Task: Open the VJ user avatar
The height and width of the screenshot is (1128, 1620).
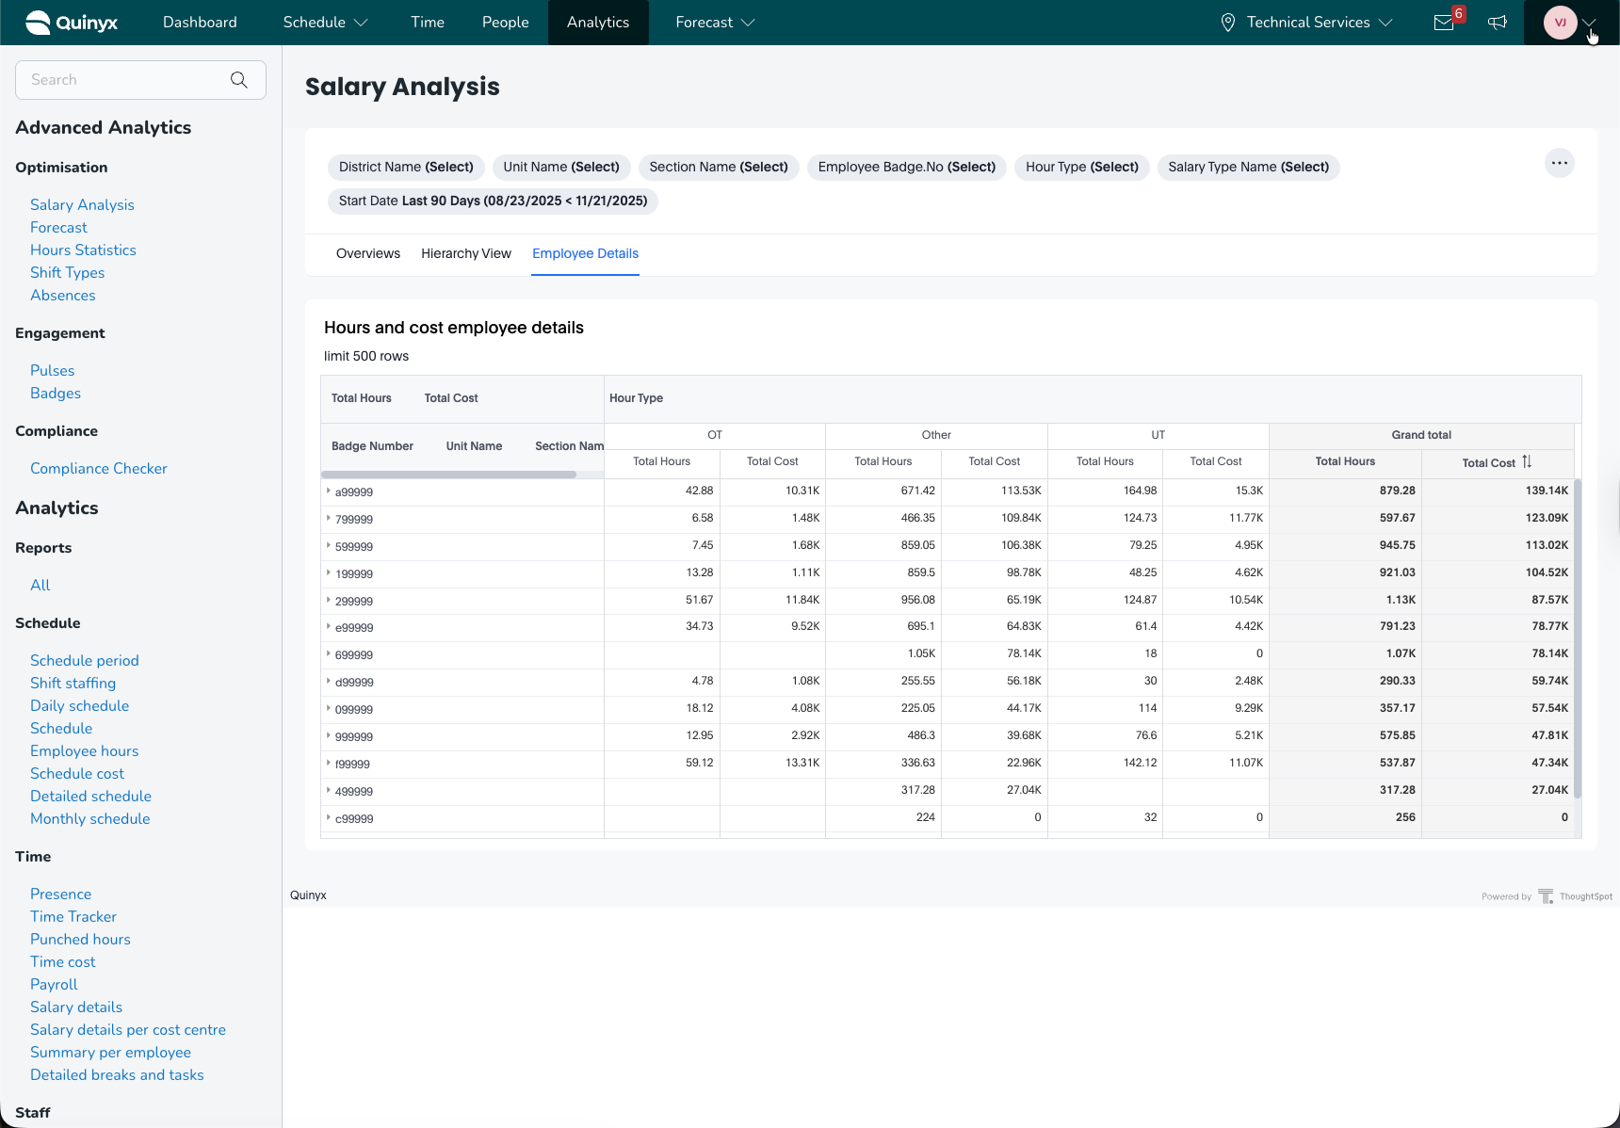Action: (1560, 23)
